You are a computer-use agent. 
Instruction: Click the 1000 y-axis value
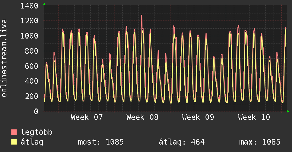(29, 36)
